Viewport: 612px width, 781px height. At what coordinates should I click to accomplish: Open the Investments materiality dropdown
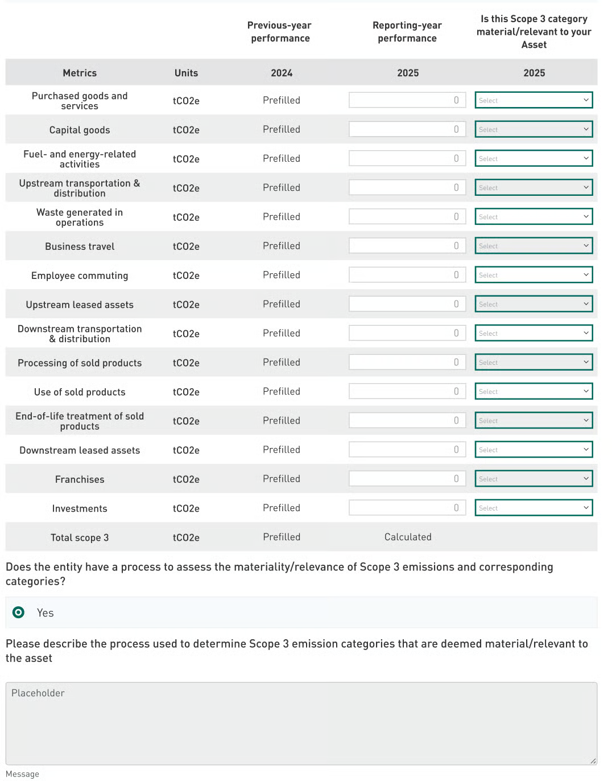coord(534,508)
